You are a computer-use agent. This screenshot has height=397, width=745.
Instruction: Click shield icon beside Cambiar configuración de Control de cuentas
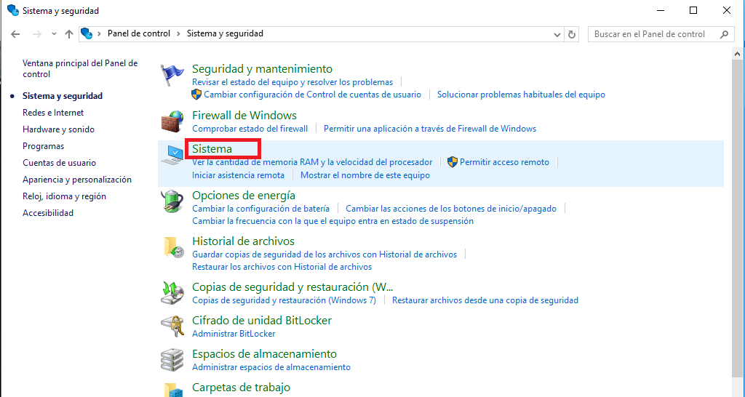196,94
